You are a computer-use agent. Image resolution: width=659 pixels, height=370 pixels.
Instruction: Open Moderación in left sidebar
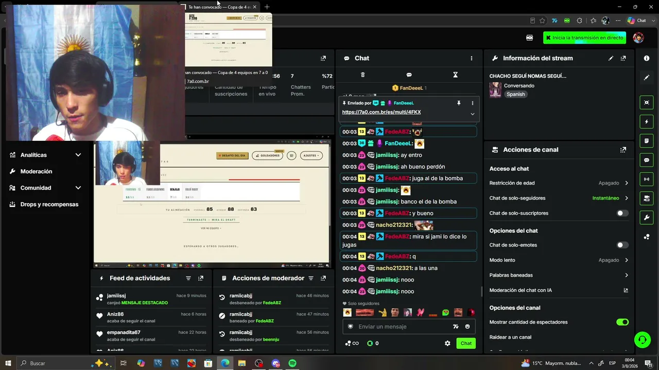click(x=36, y=171)
